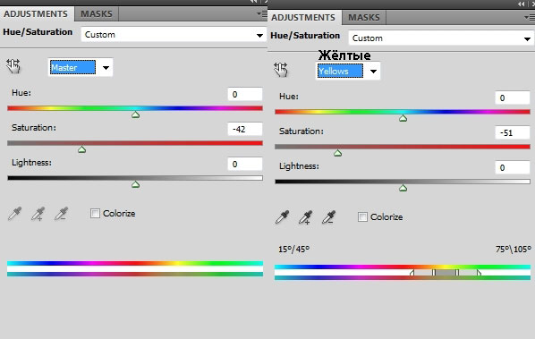Click the 75°\105° range readout
The width and height of the screenshot is (535, 339).
click(514, 250)
